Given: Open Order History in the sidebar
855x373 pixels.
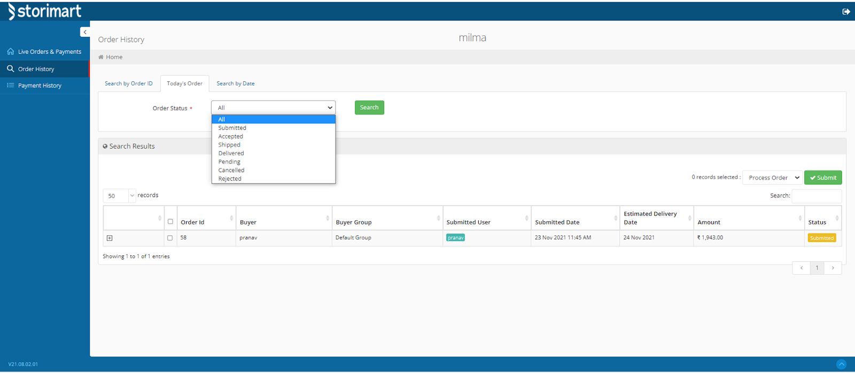Looking at the screenshot, I should click(44, 69).
